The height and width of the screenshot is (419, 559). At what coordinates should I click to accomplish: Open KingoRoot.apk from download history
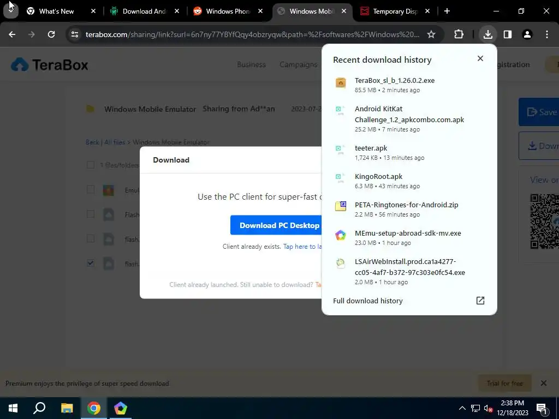coord(409,181)
